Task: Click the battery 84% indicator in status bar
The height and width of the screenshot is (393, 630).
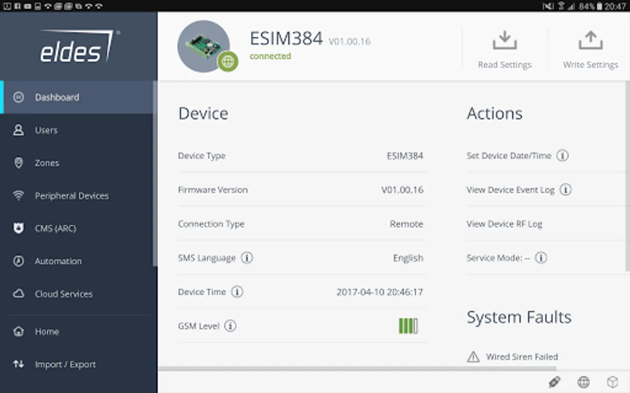Action: pyautogui.click(x=591, y=6)
